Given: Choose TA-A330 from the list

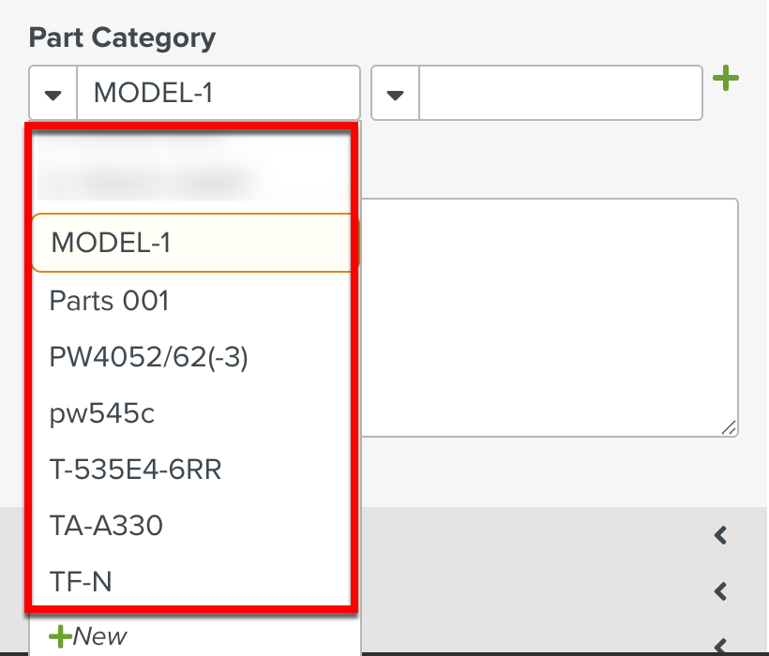Looking at the screenshot, I should pyautogui.click(x=106, y=526).
